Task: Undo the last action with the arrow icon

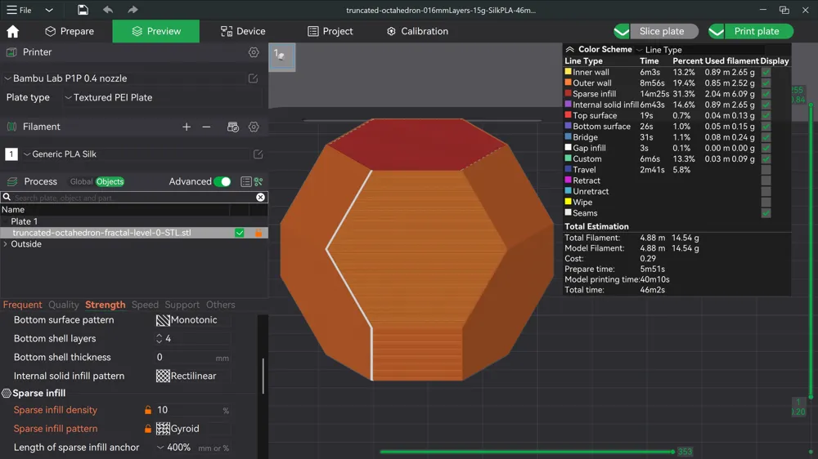Action: point(108,10)
